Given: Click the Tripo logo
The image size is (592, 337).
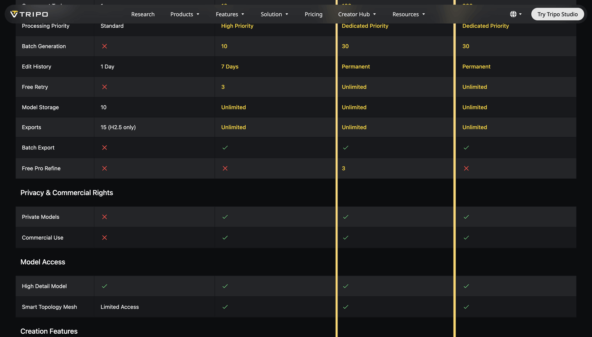Looking at the screenshot, I should 29,14.
